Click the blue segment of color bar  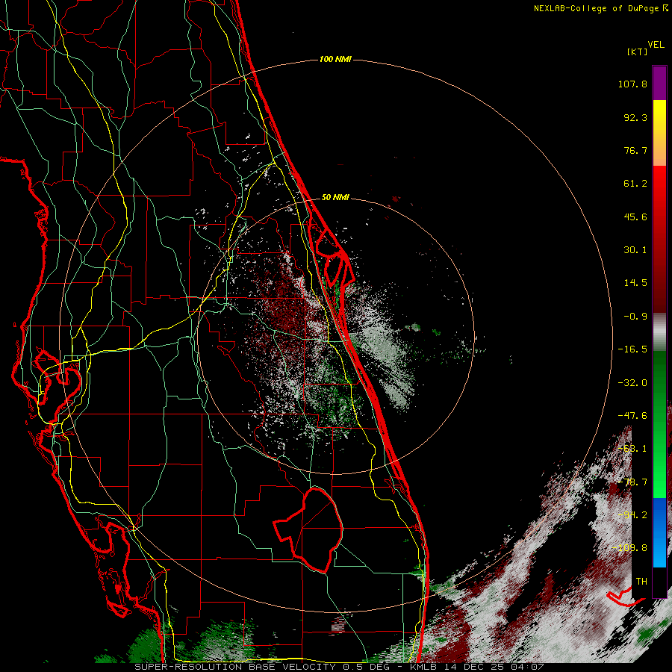pos(659,532)
